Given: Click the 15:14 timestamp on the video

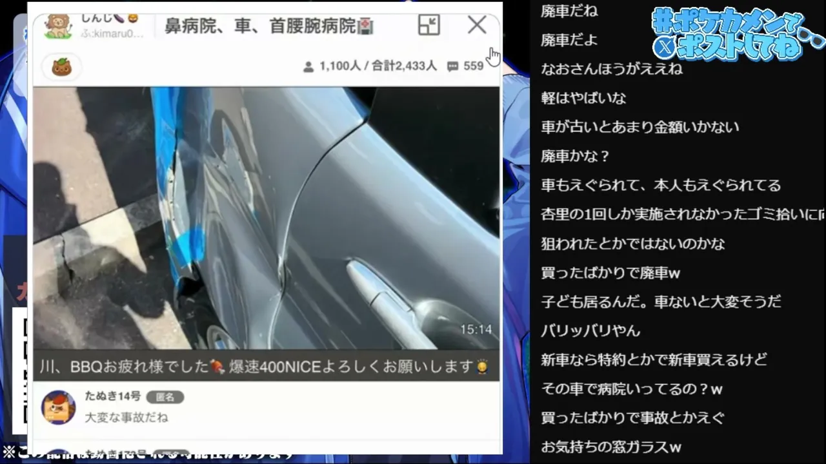Looking at the screenshot, I should click(x=476, y=330).
